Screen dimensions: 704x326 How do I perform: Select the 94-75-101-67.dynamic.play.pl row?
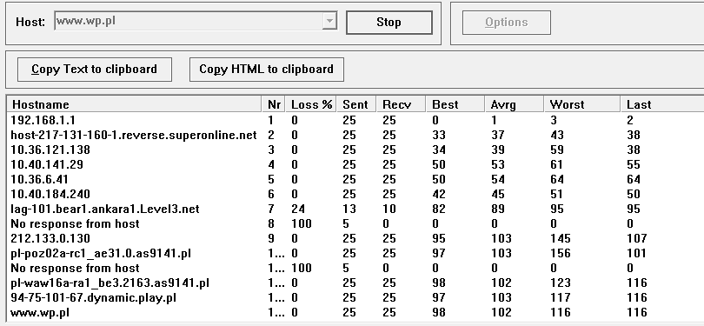pyautogui.click(x=355, y=297)
